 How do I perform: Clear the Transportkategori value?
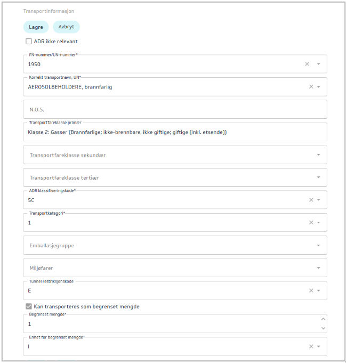pyautogui.click(x=311, y=222)
